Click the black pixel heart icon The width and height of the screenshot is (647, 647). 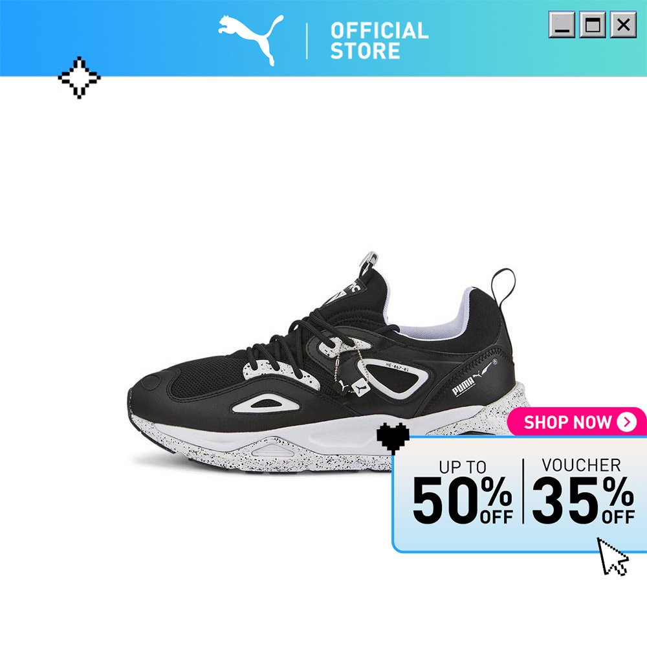click(393, 438)
